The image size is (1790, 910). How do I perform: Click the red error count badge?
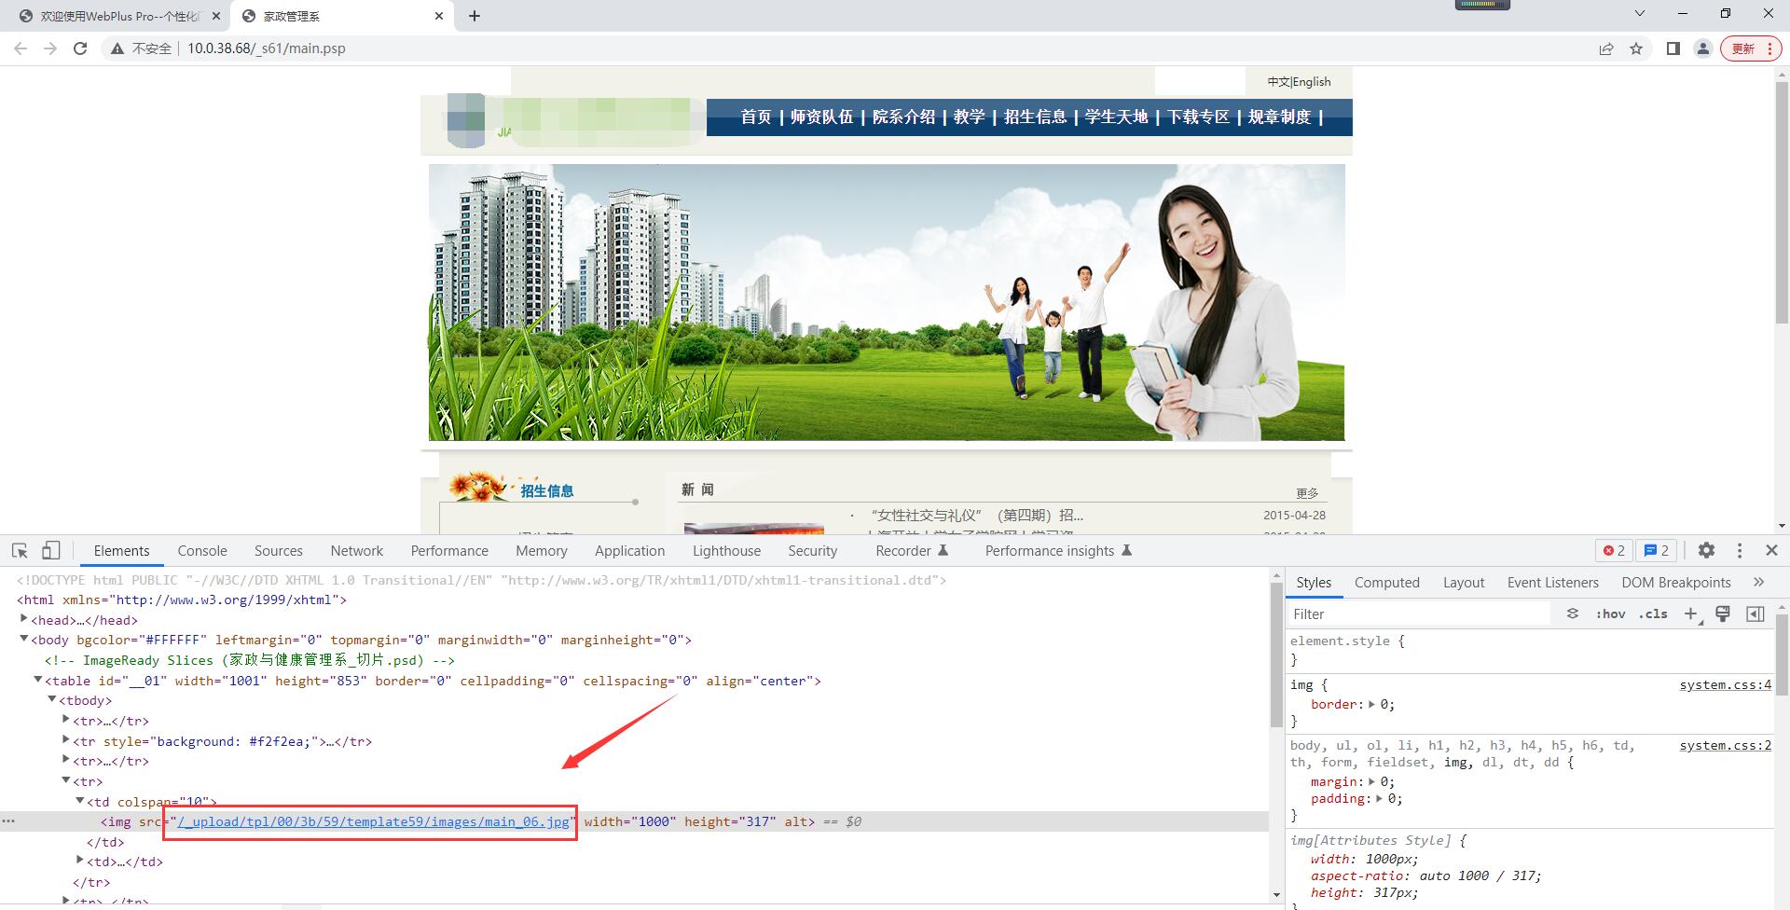click(1614, 551)
